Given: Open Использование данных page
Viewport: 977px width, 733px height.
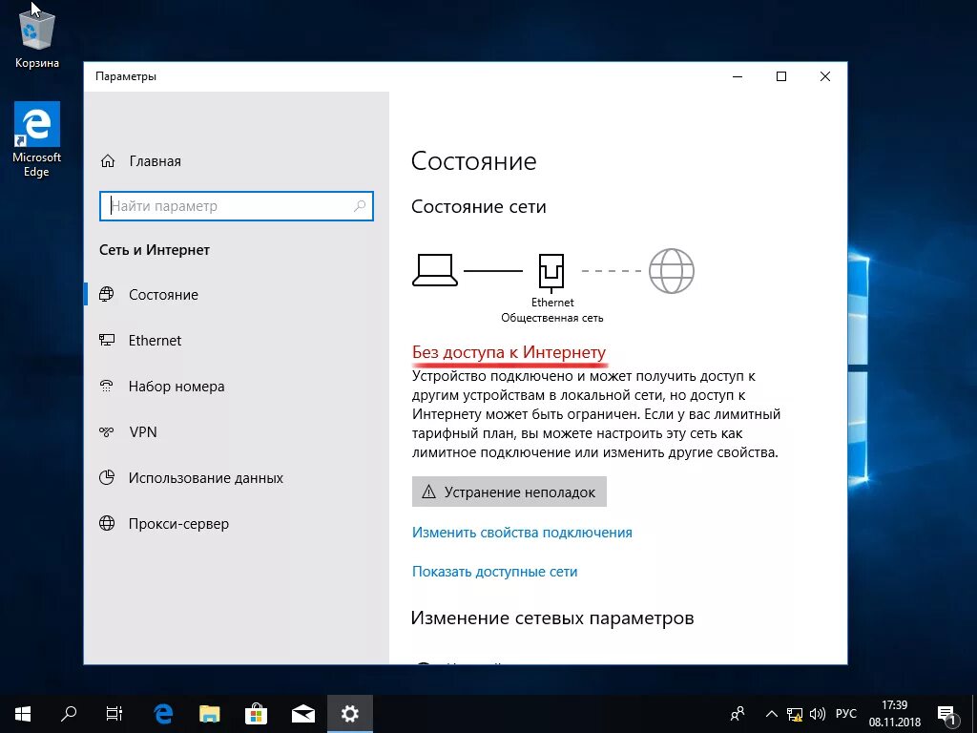Looking at the screenshot, I should tap(206, 478).
